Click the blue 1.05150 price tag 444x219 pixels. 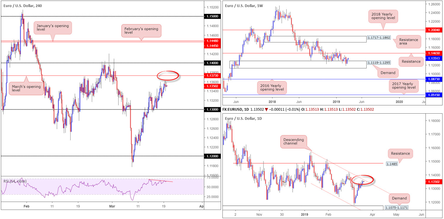434,95
